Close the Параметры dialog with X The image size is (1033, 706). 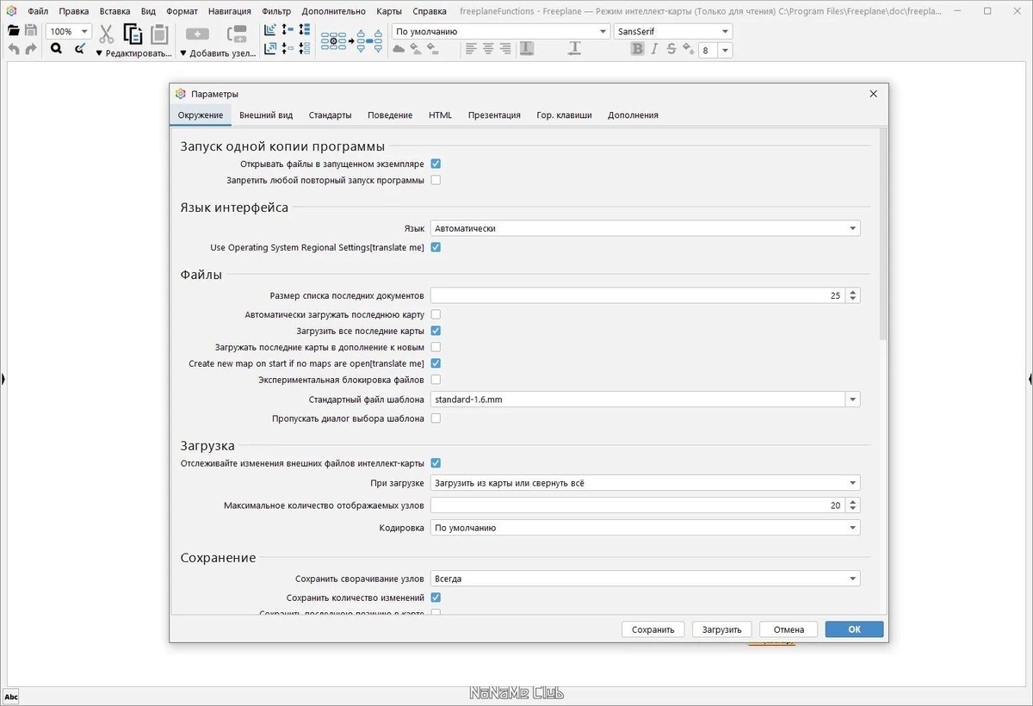pyautogui.click(x=873, y=94)
